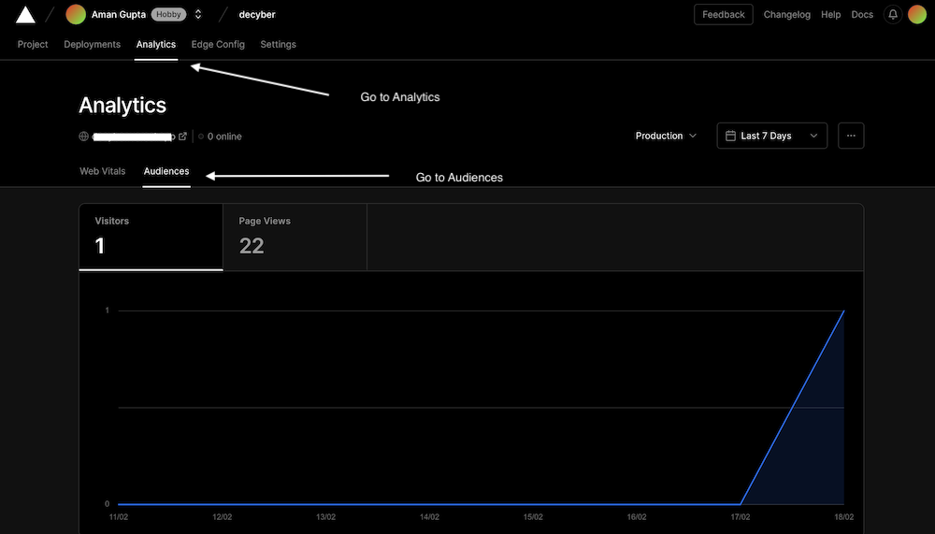Click the Vercel triangle logo
This screenshot has width=935, height=534.
pos(25,15)
